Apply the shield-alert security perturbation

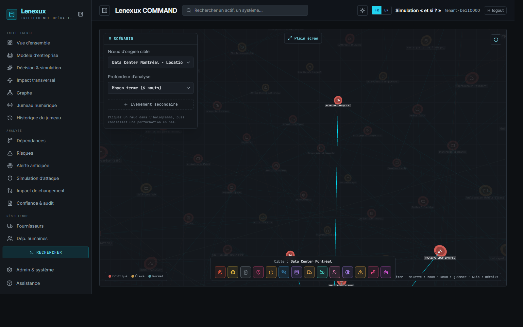pyautogui.click(x=258, y=272)
